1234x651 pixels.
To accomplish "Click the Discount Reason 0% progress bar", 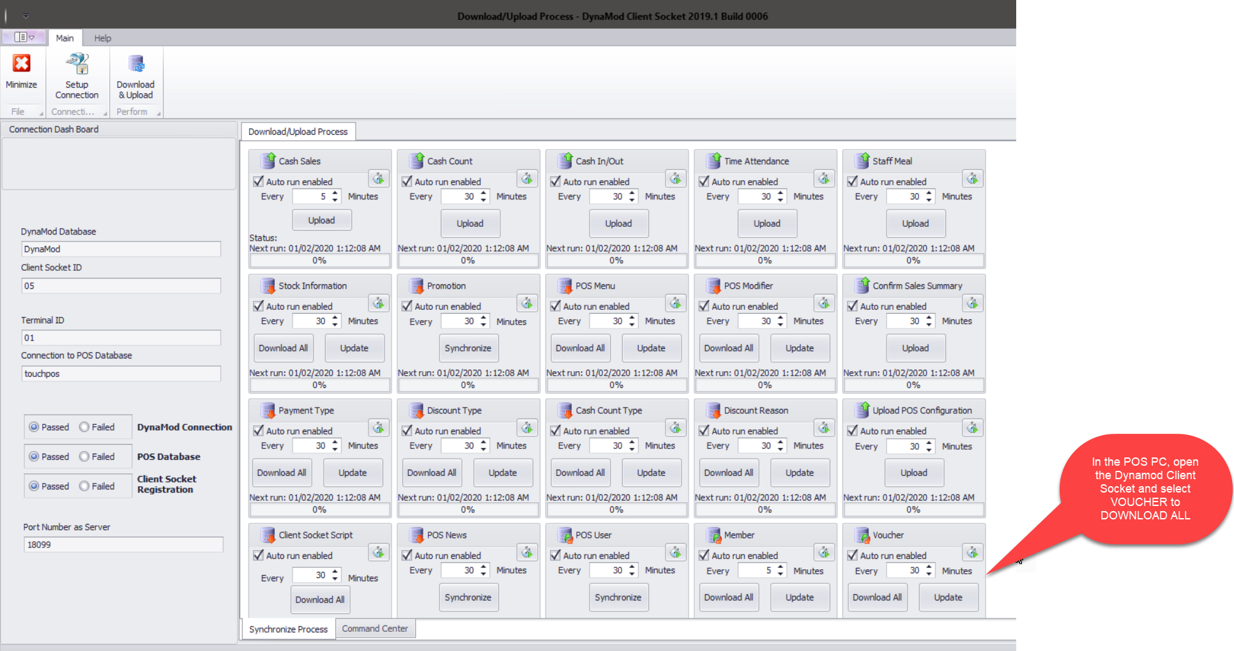I will coord(765,510).
